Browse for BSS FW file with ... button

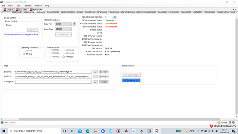coord(95,72)
